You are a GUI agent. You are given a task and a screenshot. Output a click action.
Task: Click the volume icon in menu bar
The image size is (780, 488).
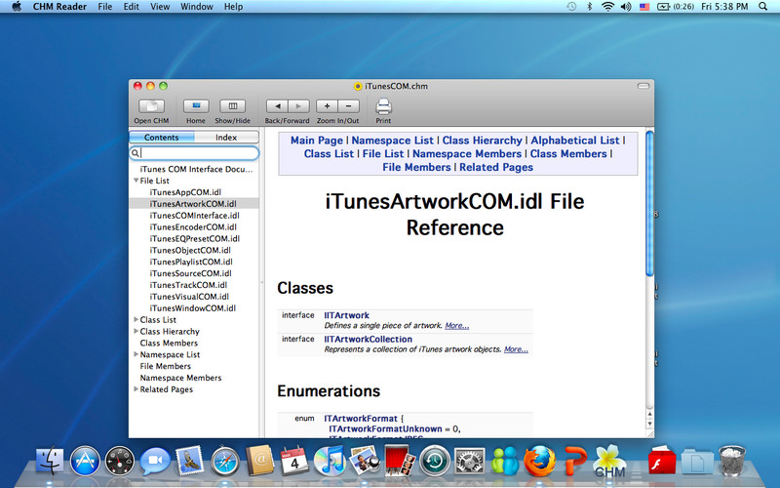(626, 7)
